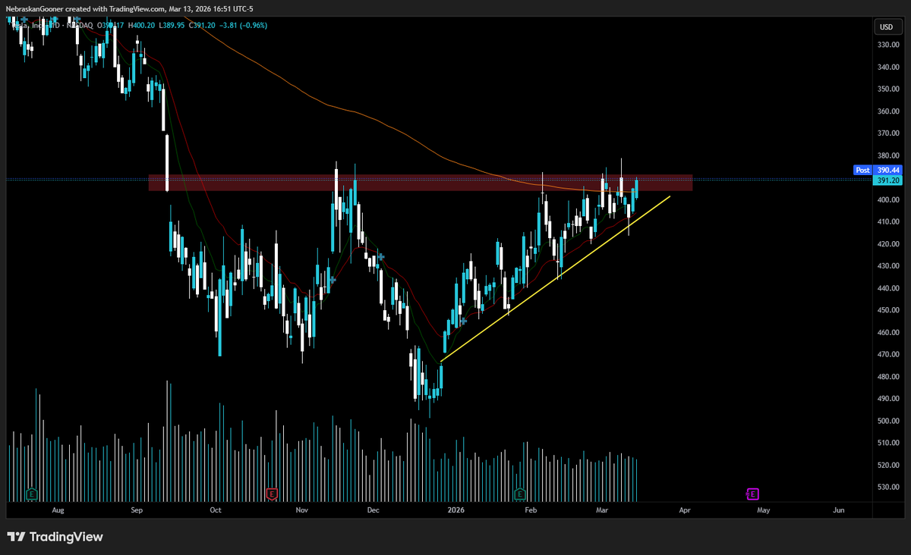Screen dimensions: 911x555
Task: Click the Aug label on time axis
Action: pyautogui.click(x=58, y=511)
